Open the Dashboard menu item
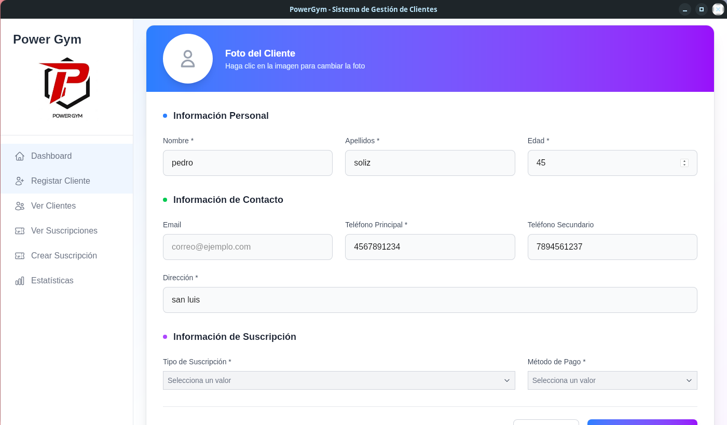The width and height of the screenshot is (727, 425). click(67, 156)
